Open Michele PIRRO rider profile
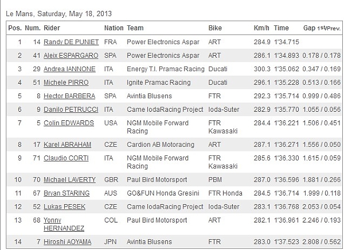 point(66,83)
